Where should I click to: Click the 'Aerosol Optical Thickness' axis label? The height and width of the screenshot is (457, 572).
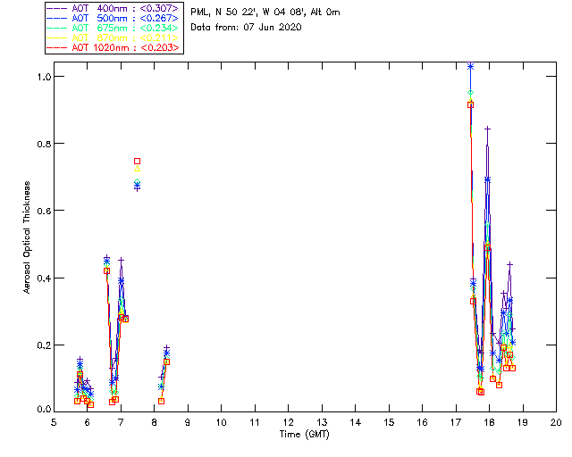[27, 237]
